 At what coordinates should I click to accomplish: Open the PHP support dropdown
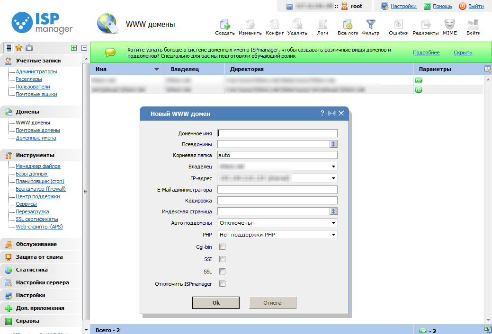pyautogui.click(x=277, y=235)
